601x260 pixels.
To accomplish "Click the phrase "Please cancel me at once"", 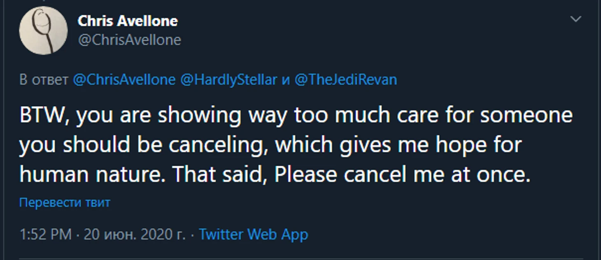I will (401, 174).
